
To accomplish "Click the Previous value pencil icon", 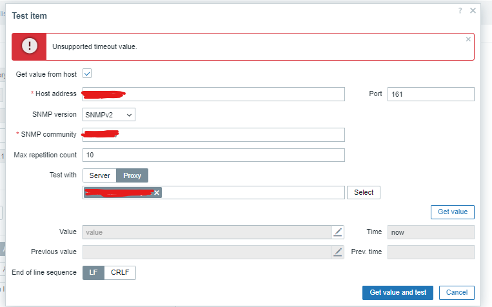I will tap(338, 252).
